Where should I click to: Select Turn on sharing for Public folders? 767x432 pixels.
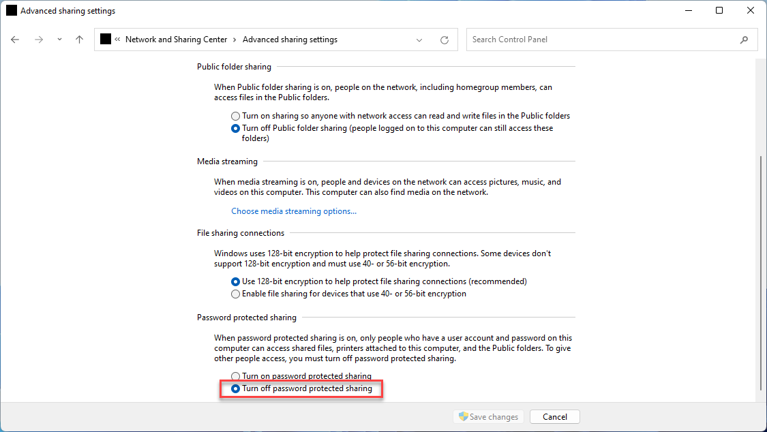[x=401, y=116]
